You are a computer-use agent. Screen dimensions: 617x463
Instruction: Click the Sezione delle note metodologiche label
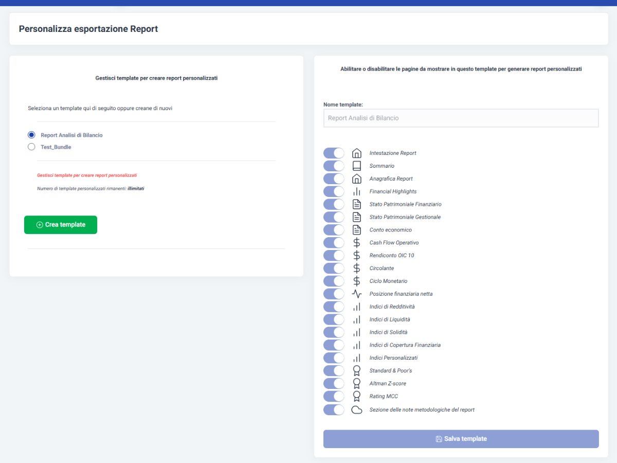[x=422, y=410]
